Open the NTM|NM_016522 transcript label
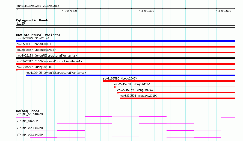This screenshot has height=141, width=243. coord(27,121)
